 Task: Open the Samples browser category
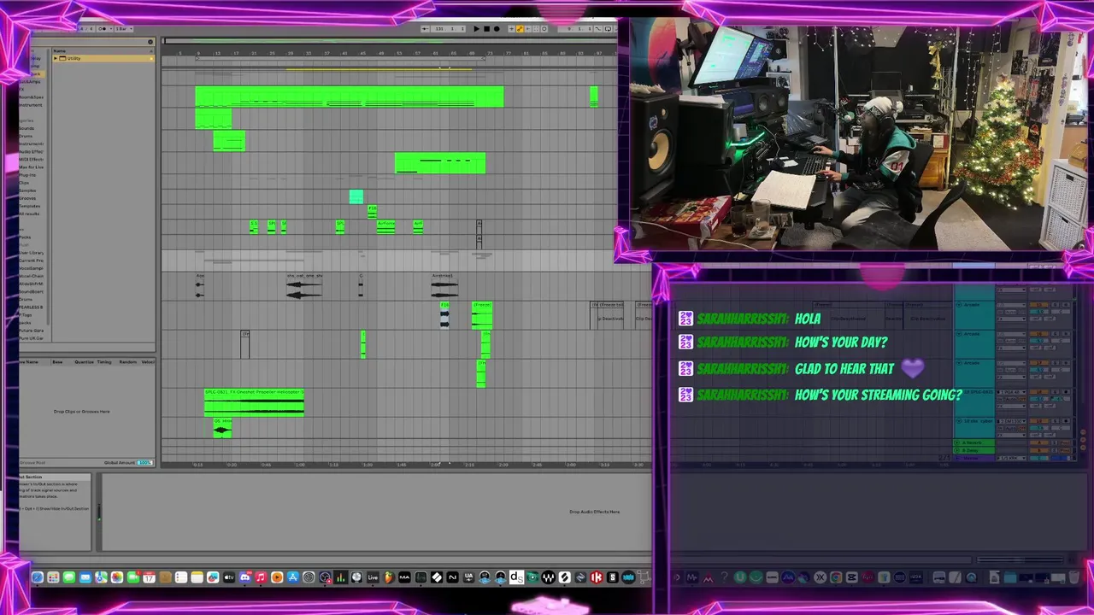click(28, 190)
